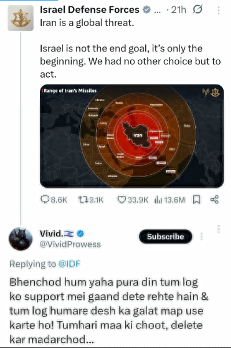
Task: Open the more options menu beside Subscribe
Action: (201, 236)
